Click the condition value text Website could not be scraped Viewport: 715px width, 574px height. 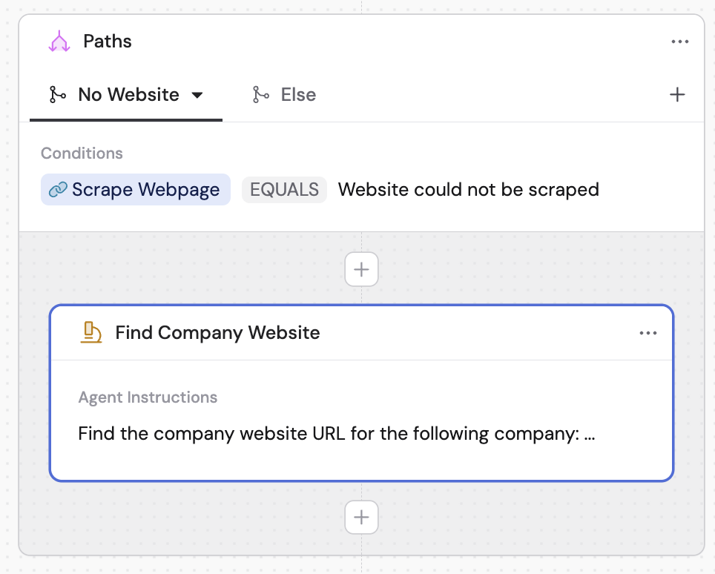point(468,189)
